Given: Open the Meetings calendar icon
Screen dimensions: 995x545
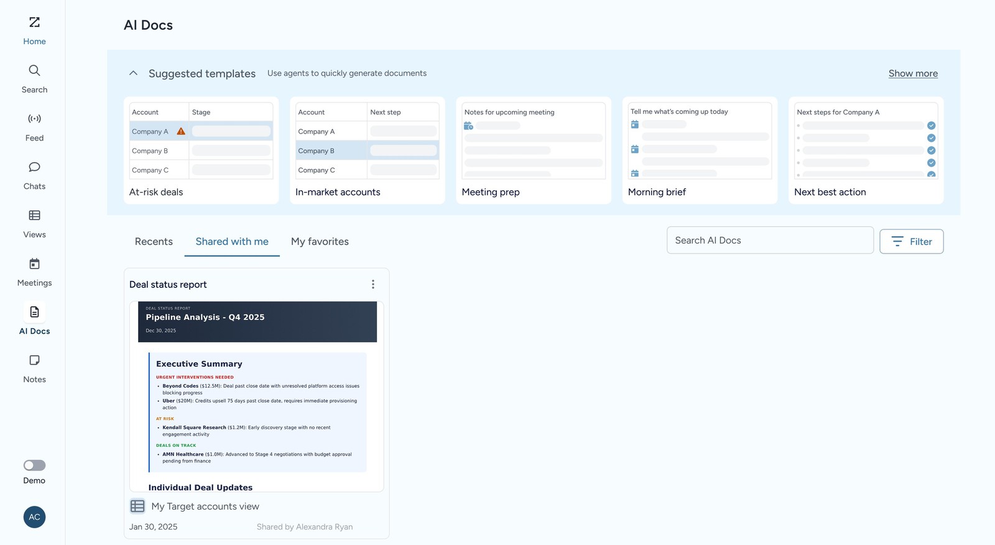Looking at the screenshot, I should pos(34,263).
